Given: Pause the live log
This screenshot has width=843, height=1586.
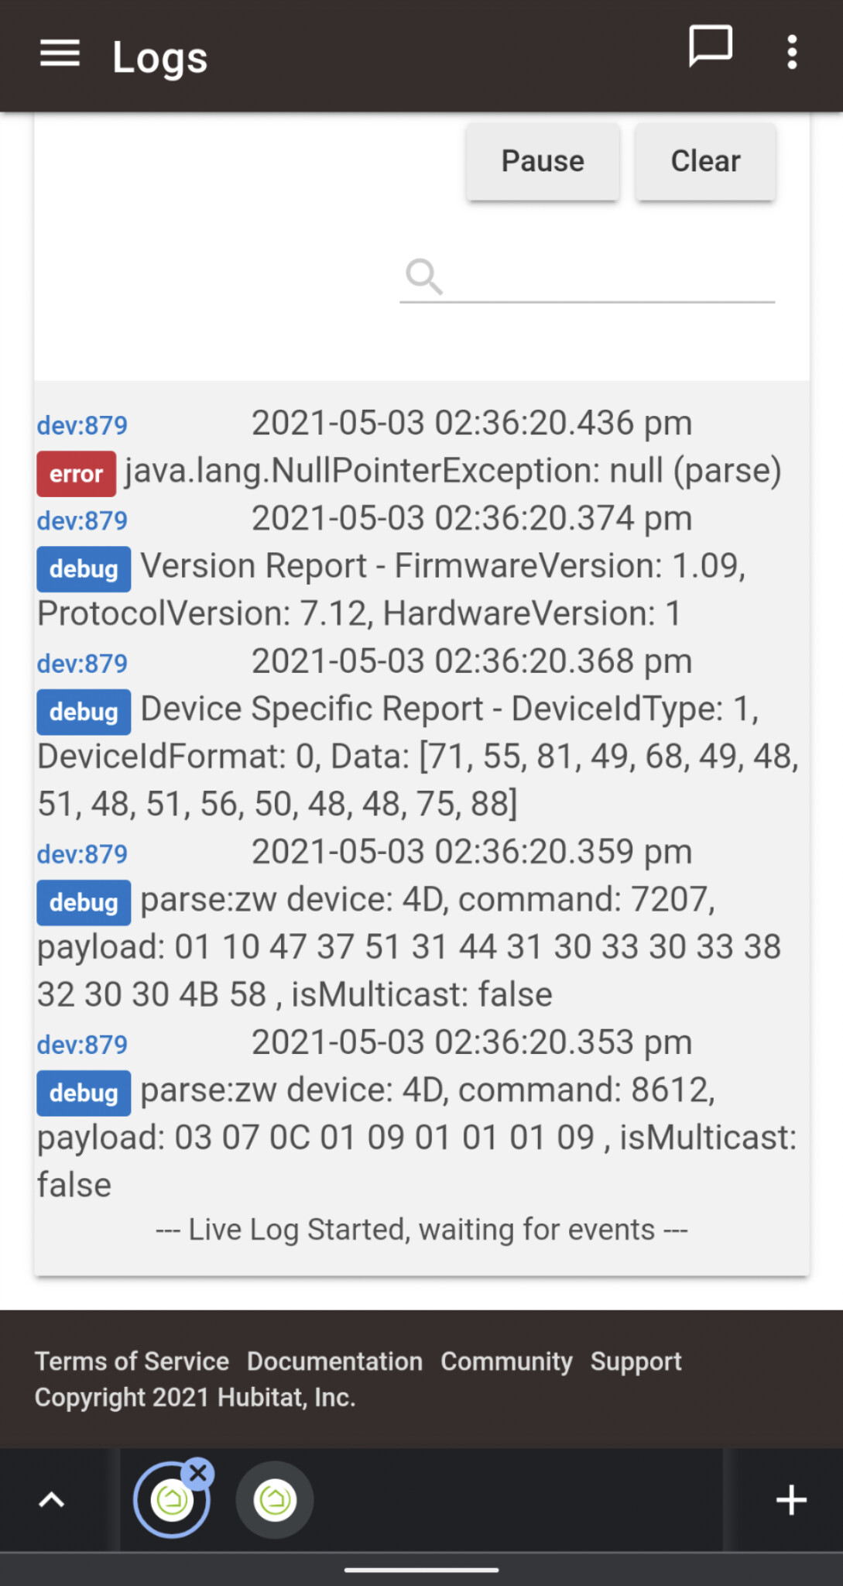Looking at the screenshot, I should tap(543, 161).
